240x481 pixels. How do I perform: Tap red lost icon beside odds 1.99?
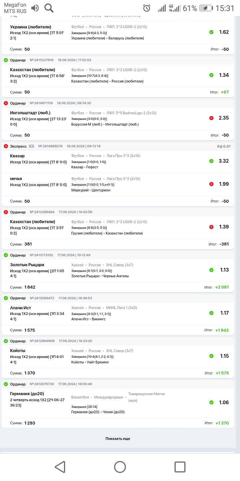tap(211, 184)
